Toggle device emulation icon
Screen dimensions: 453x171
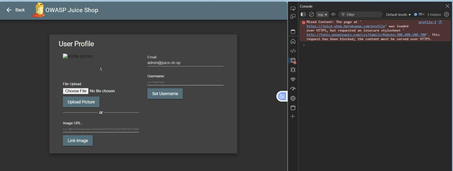293,16
